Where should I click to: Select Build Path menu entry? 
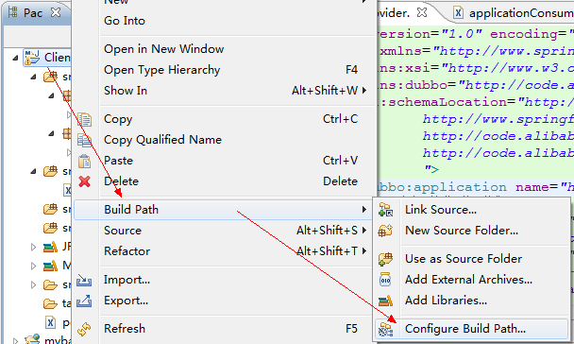tap(224, 210)
